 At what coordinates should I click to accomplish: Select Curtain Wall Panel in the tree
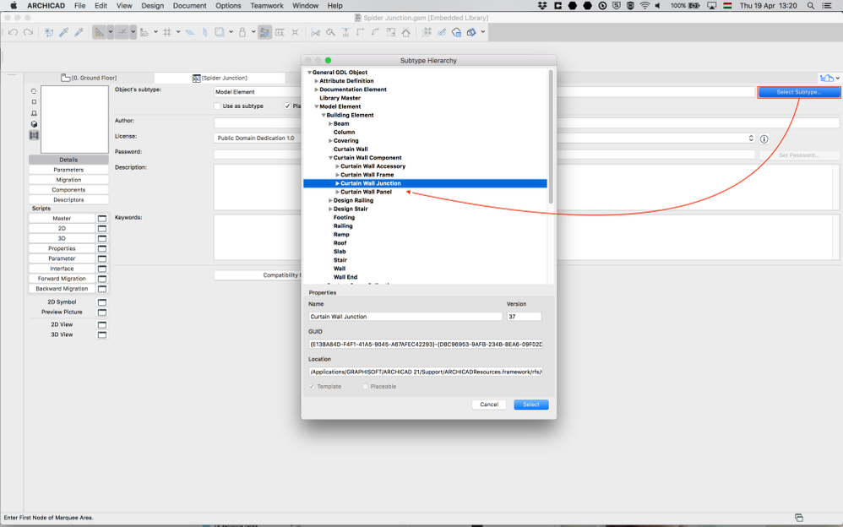point(366,192)
